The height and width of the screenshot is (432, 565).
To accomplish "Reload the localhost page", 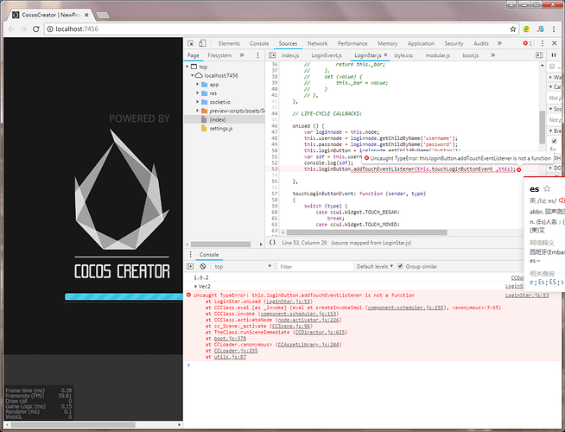I will point(35,29).
